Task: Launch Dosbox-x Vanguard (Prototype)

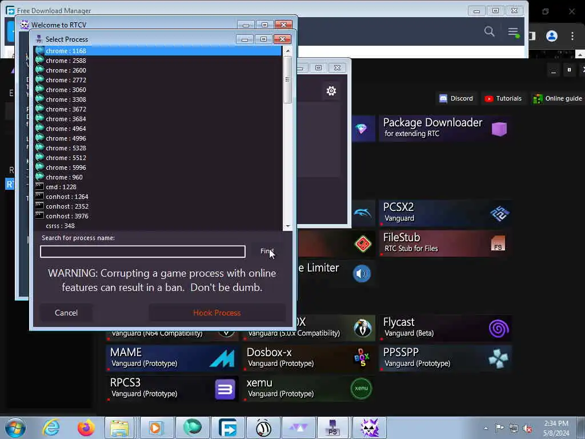Action: click(309, 358)
